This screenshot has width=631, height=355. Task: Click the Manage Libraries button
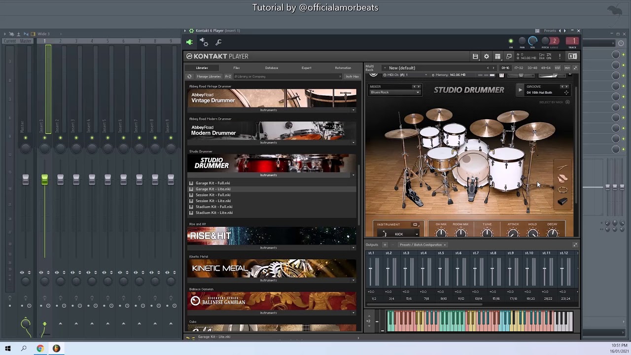tap(209, 76)
